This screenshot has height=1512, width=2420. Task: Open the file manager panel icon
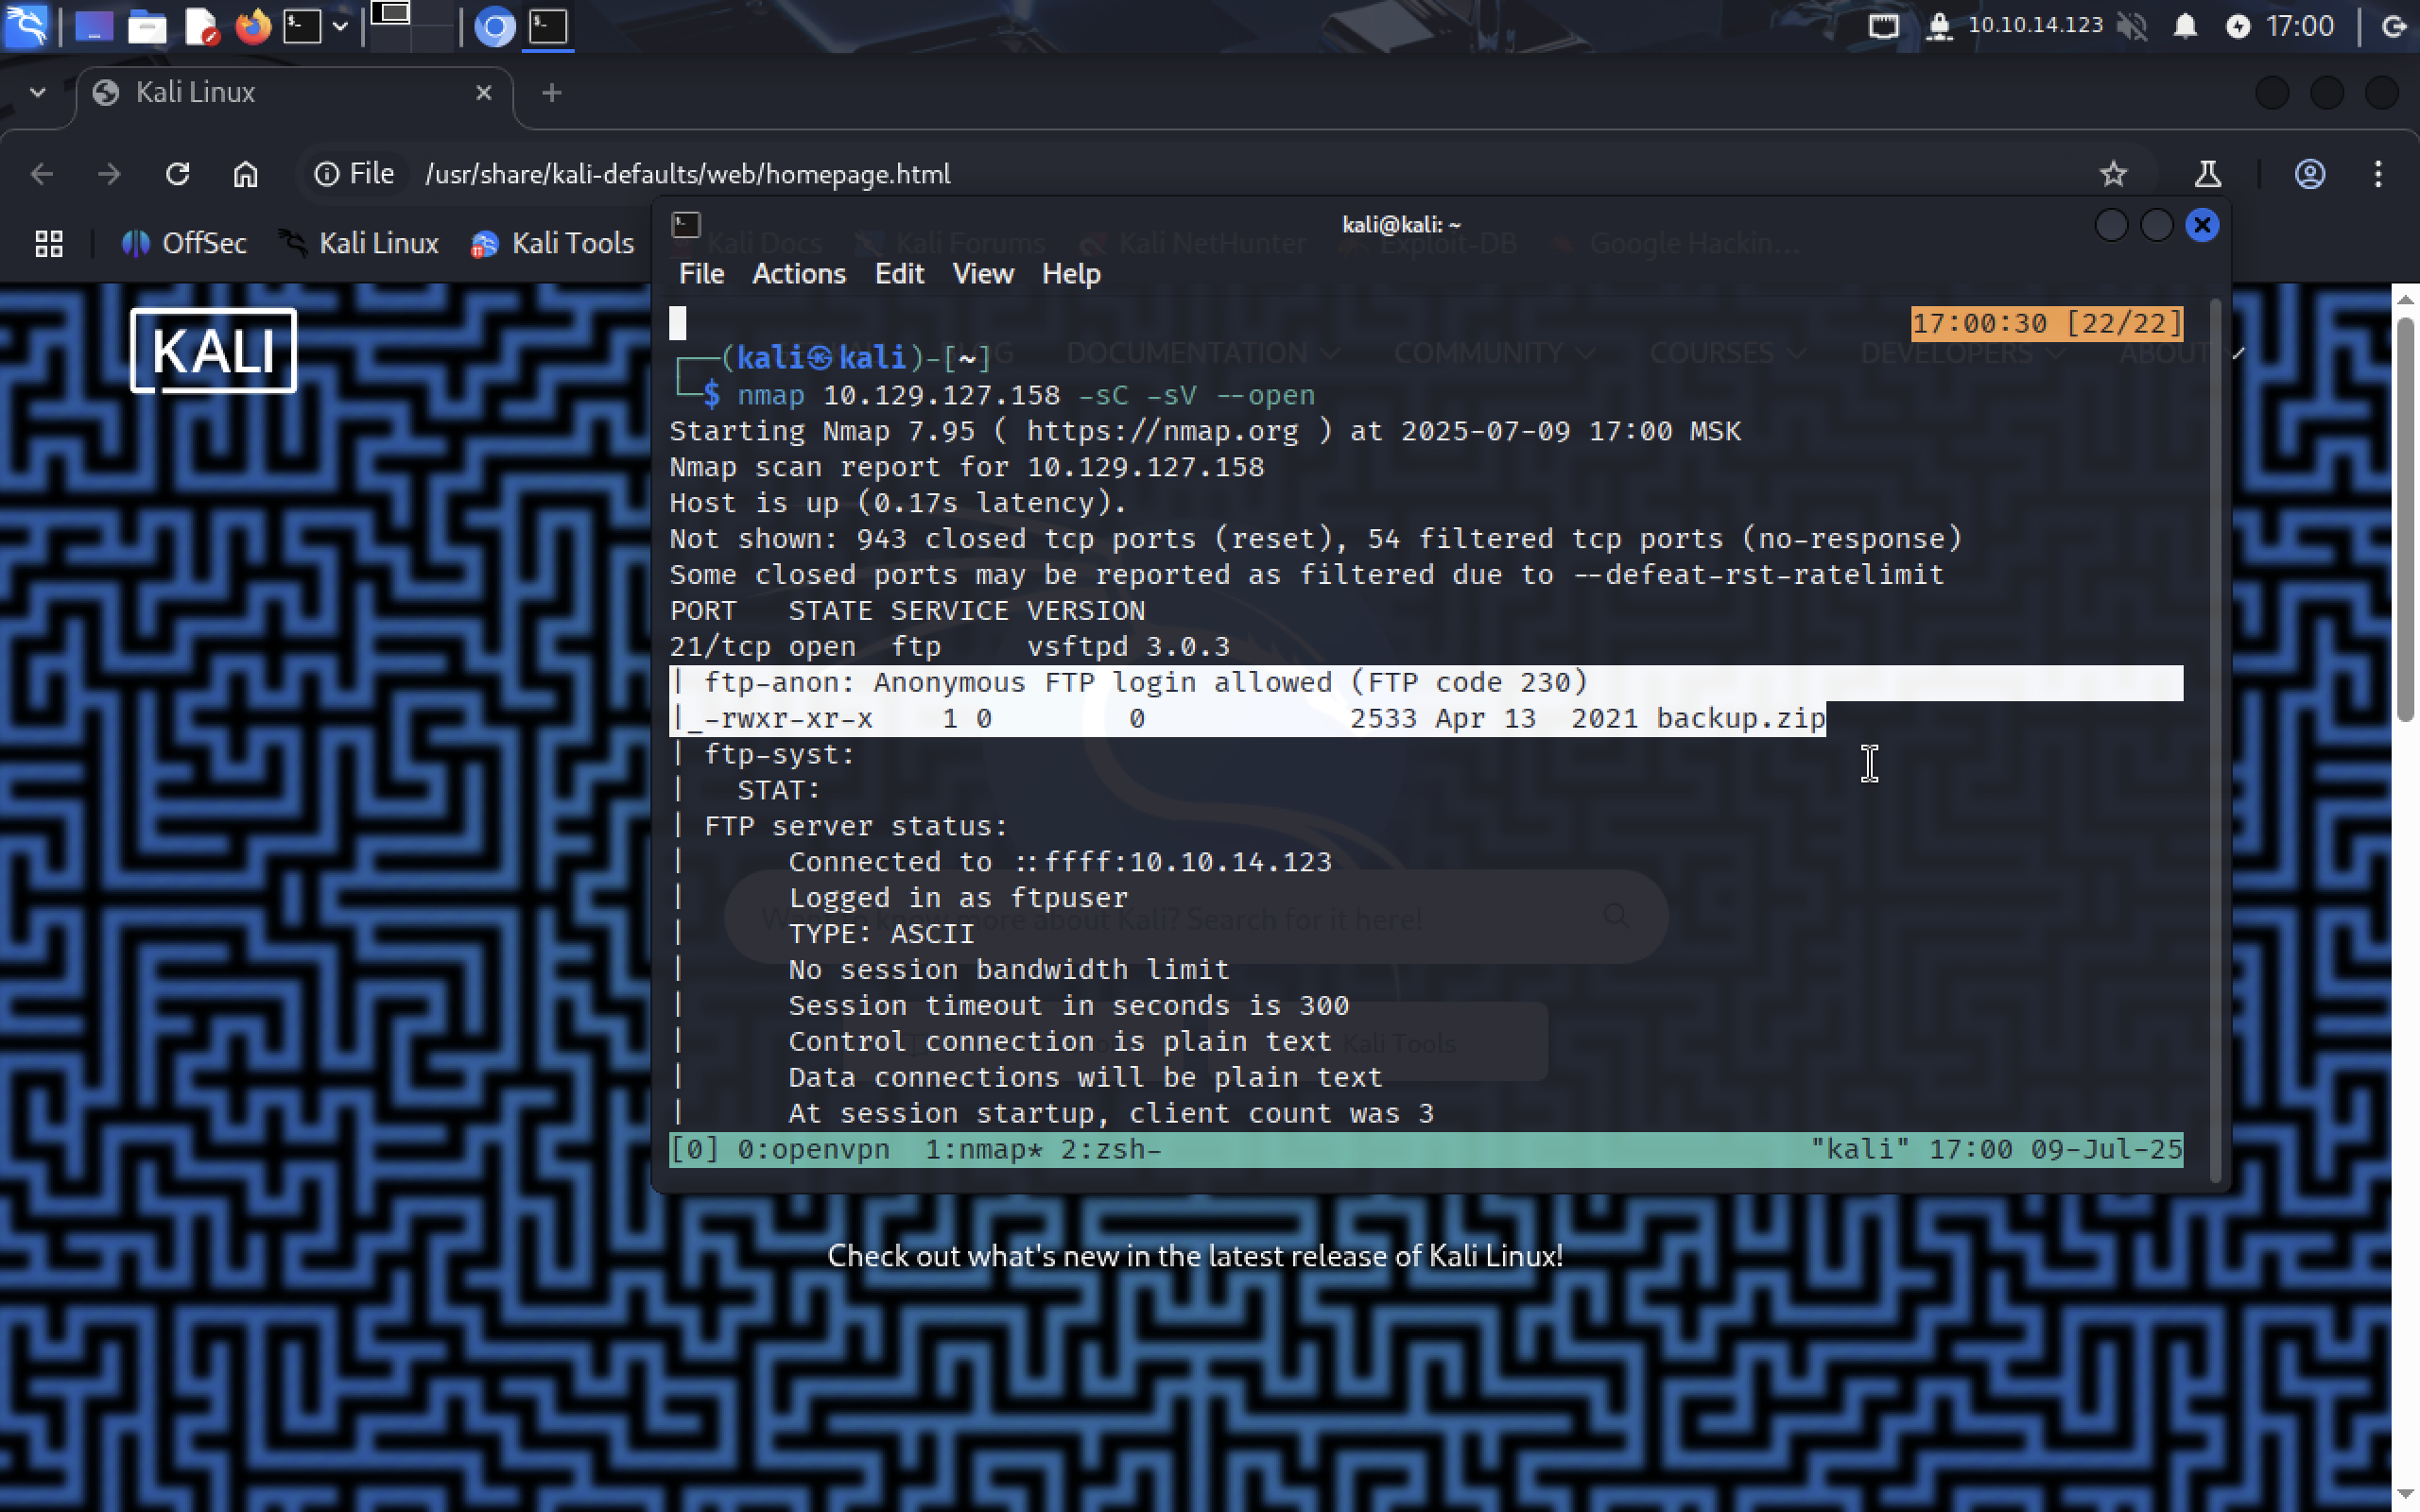(147, 26)
